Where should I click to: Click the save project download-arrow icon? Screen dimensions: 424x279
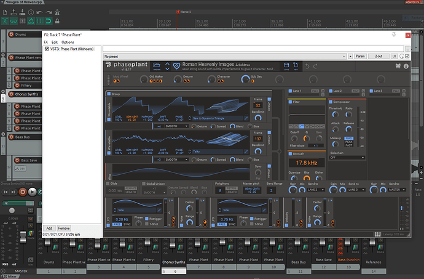[x=22, y=12]
